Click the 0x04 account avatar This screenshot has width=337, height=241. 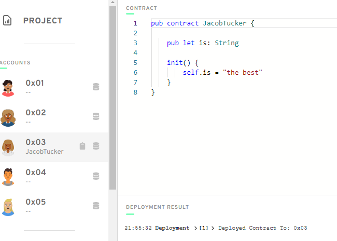8,177
